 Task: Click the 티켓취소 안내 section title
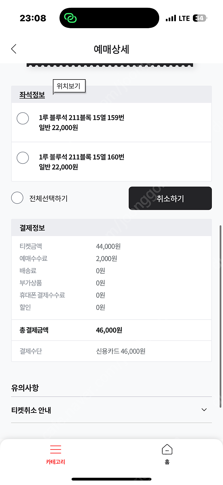tap(31, 410)
